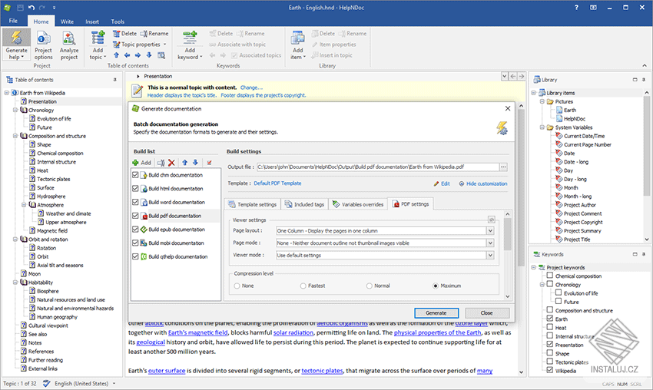Click the Default PDF Template link

click(277, 183)
